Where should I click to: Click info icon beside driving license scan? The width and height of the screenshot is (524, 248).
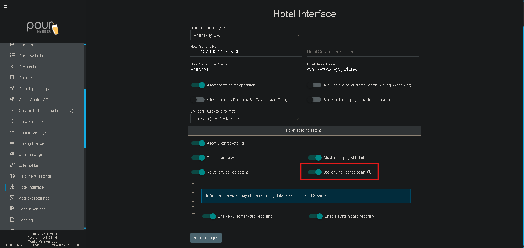click(x=369, y=172)
